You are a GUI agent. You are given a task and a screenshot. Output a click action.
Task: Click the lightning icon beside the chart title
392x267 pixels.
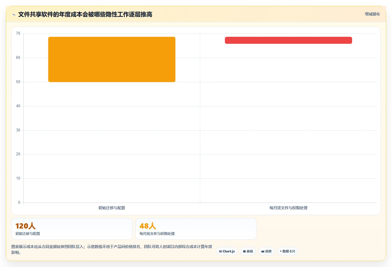[x=14, y=15]
